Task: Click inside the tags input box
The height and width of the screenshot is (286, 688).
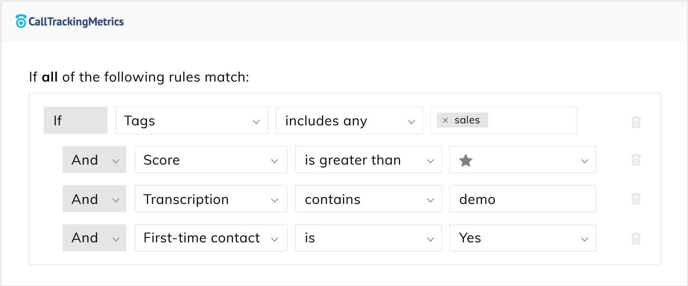Action: pyautogui.click(x=531, y=121)
